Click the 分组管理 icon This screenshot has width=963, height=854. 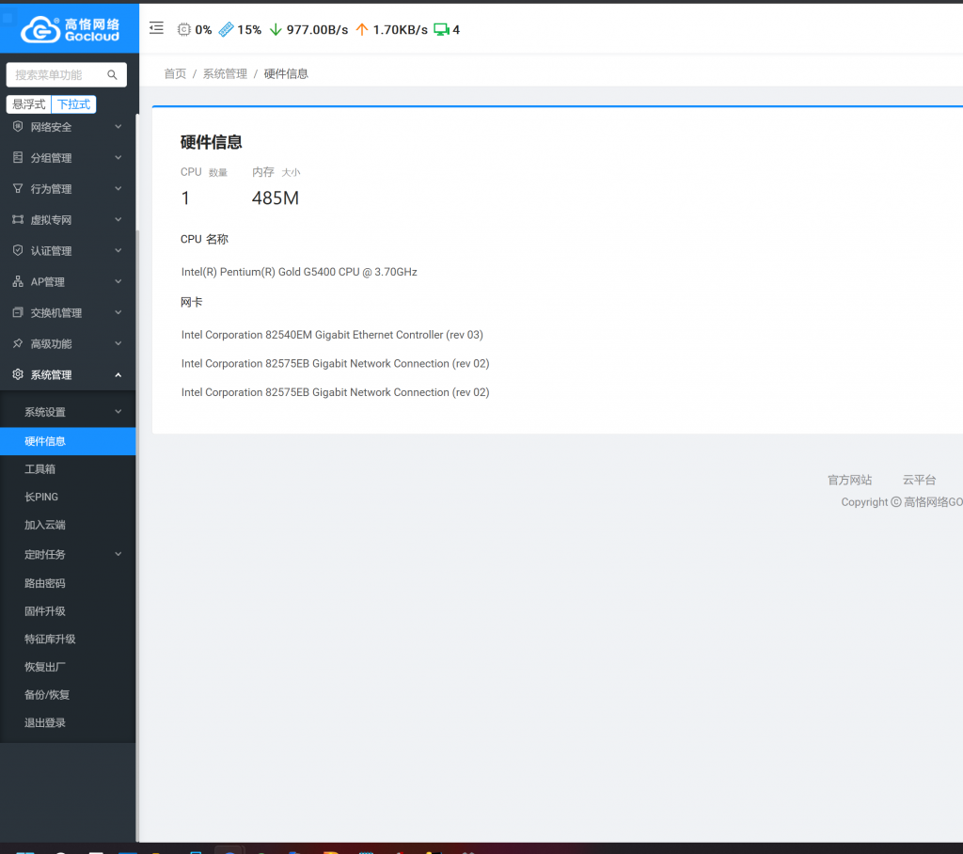coord(18,157)
